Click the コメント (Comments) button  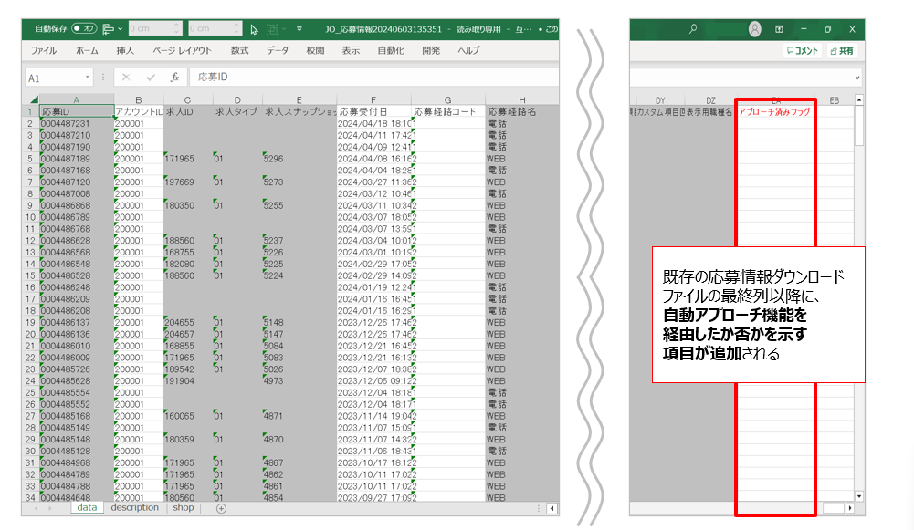(802, 48)
